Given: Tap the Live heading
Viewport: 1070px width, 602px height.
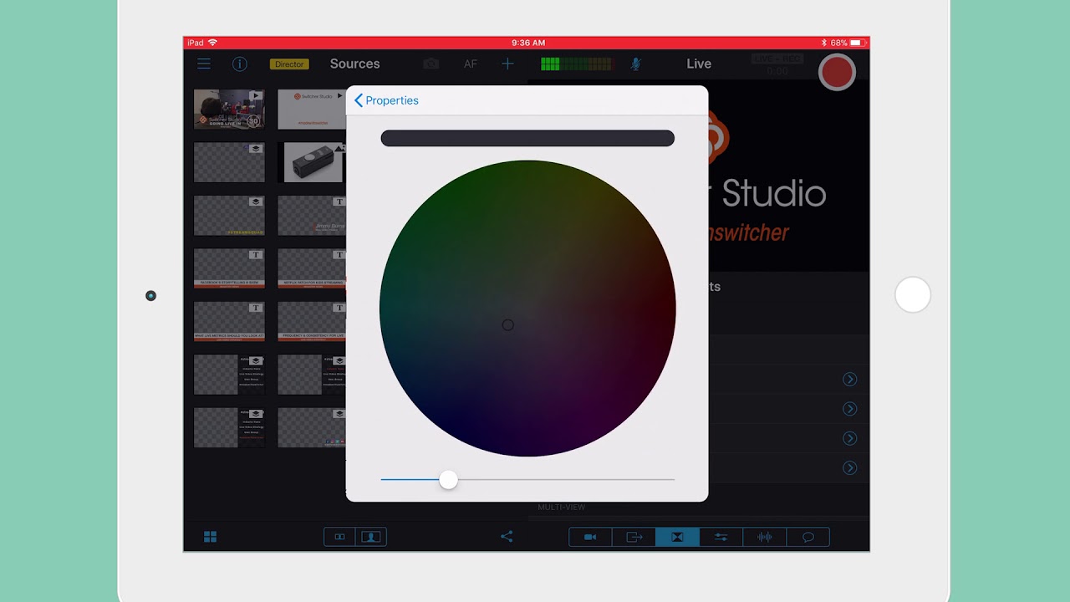Looking at the screenshot, I should pyautogui.click(x=699, y=64).
